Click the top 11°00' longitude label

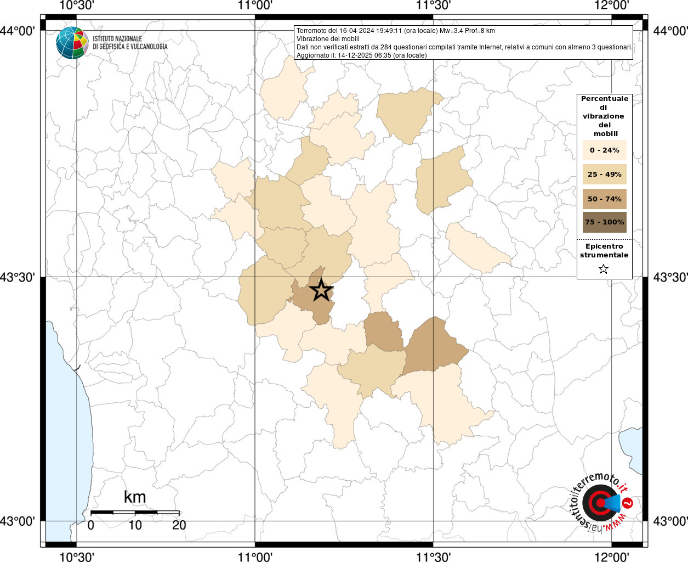255,5
